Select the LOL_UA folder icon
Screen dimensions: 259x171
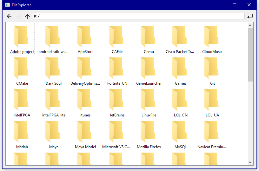point(211,100)
